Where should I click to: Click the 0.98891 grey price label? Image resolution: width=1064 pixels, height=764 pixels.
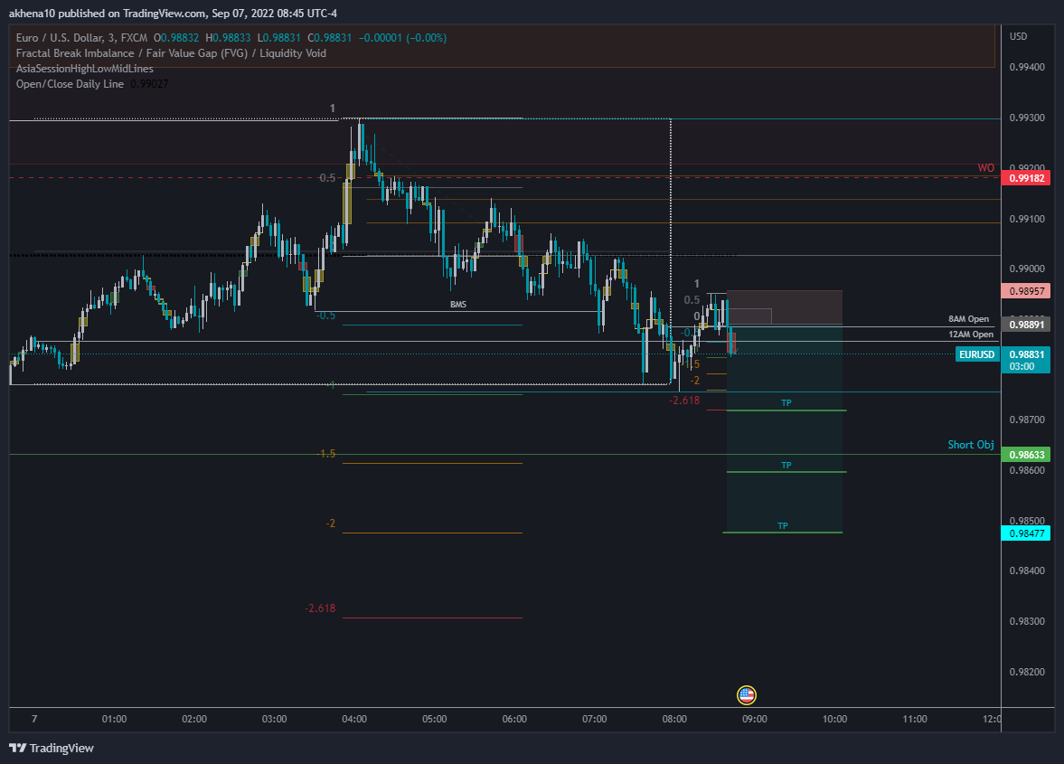(x=1026, y=325)
